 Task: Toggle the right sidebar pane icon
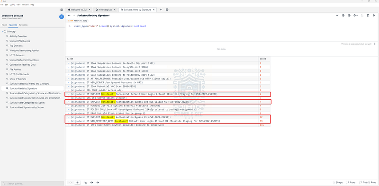167,9
